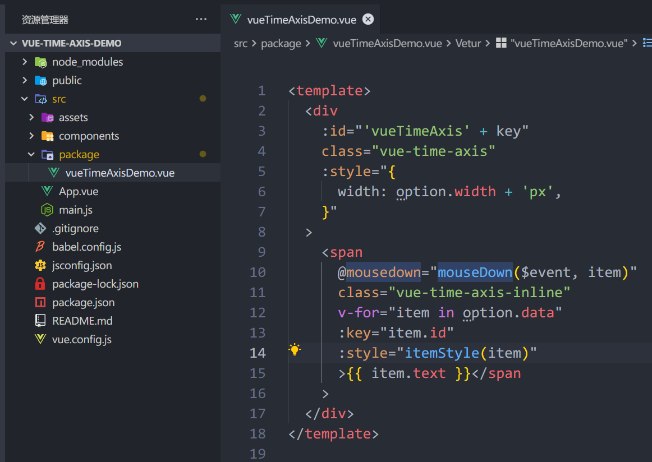The width and height of the screenshot is (652, 462).
Task: Open vue.config.js file
Action: click(x=113, y=339)
